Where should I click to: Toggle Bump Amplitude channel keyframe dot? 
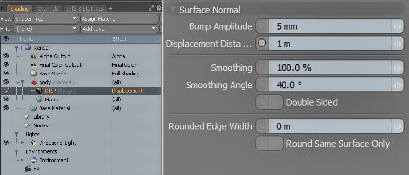[262, 26]
